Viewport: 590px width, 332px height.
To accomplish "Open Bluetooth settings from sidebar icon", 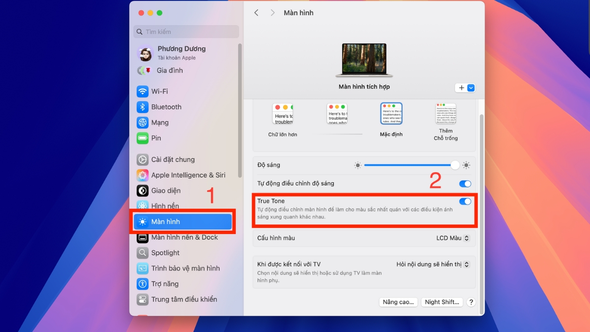I will click(x=143, y=107).
